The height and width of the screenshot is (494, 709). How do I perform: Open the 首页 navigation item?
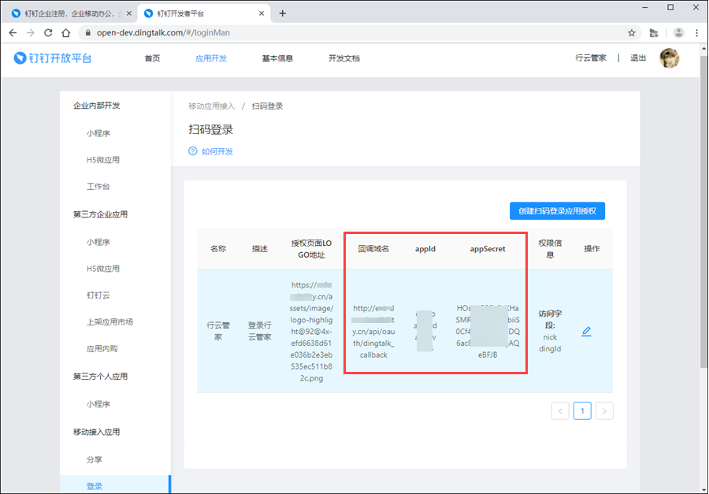click(152, 58)
